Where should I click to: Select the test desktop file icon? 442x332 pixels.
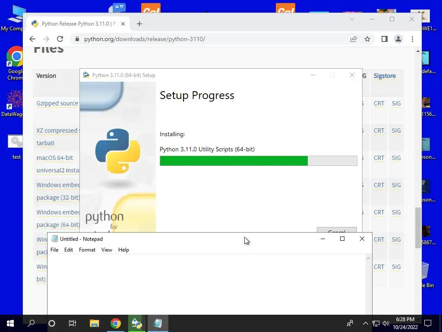[x=16, y=148]
